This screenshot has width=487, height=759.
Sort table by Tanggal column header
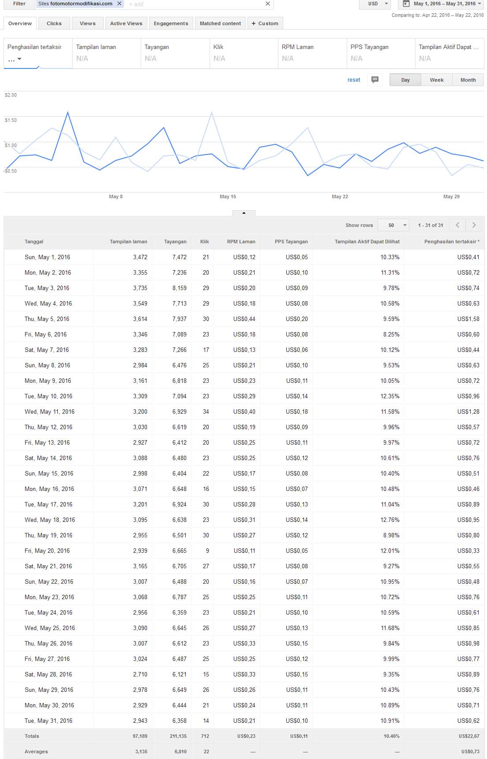(34, 242)
